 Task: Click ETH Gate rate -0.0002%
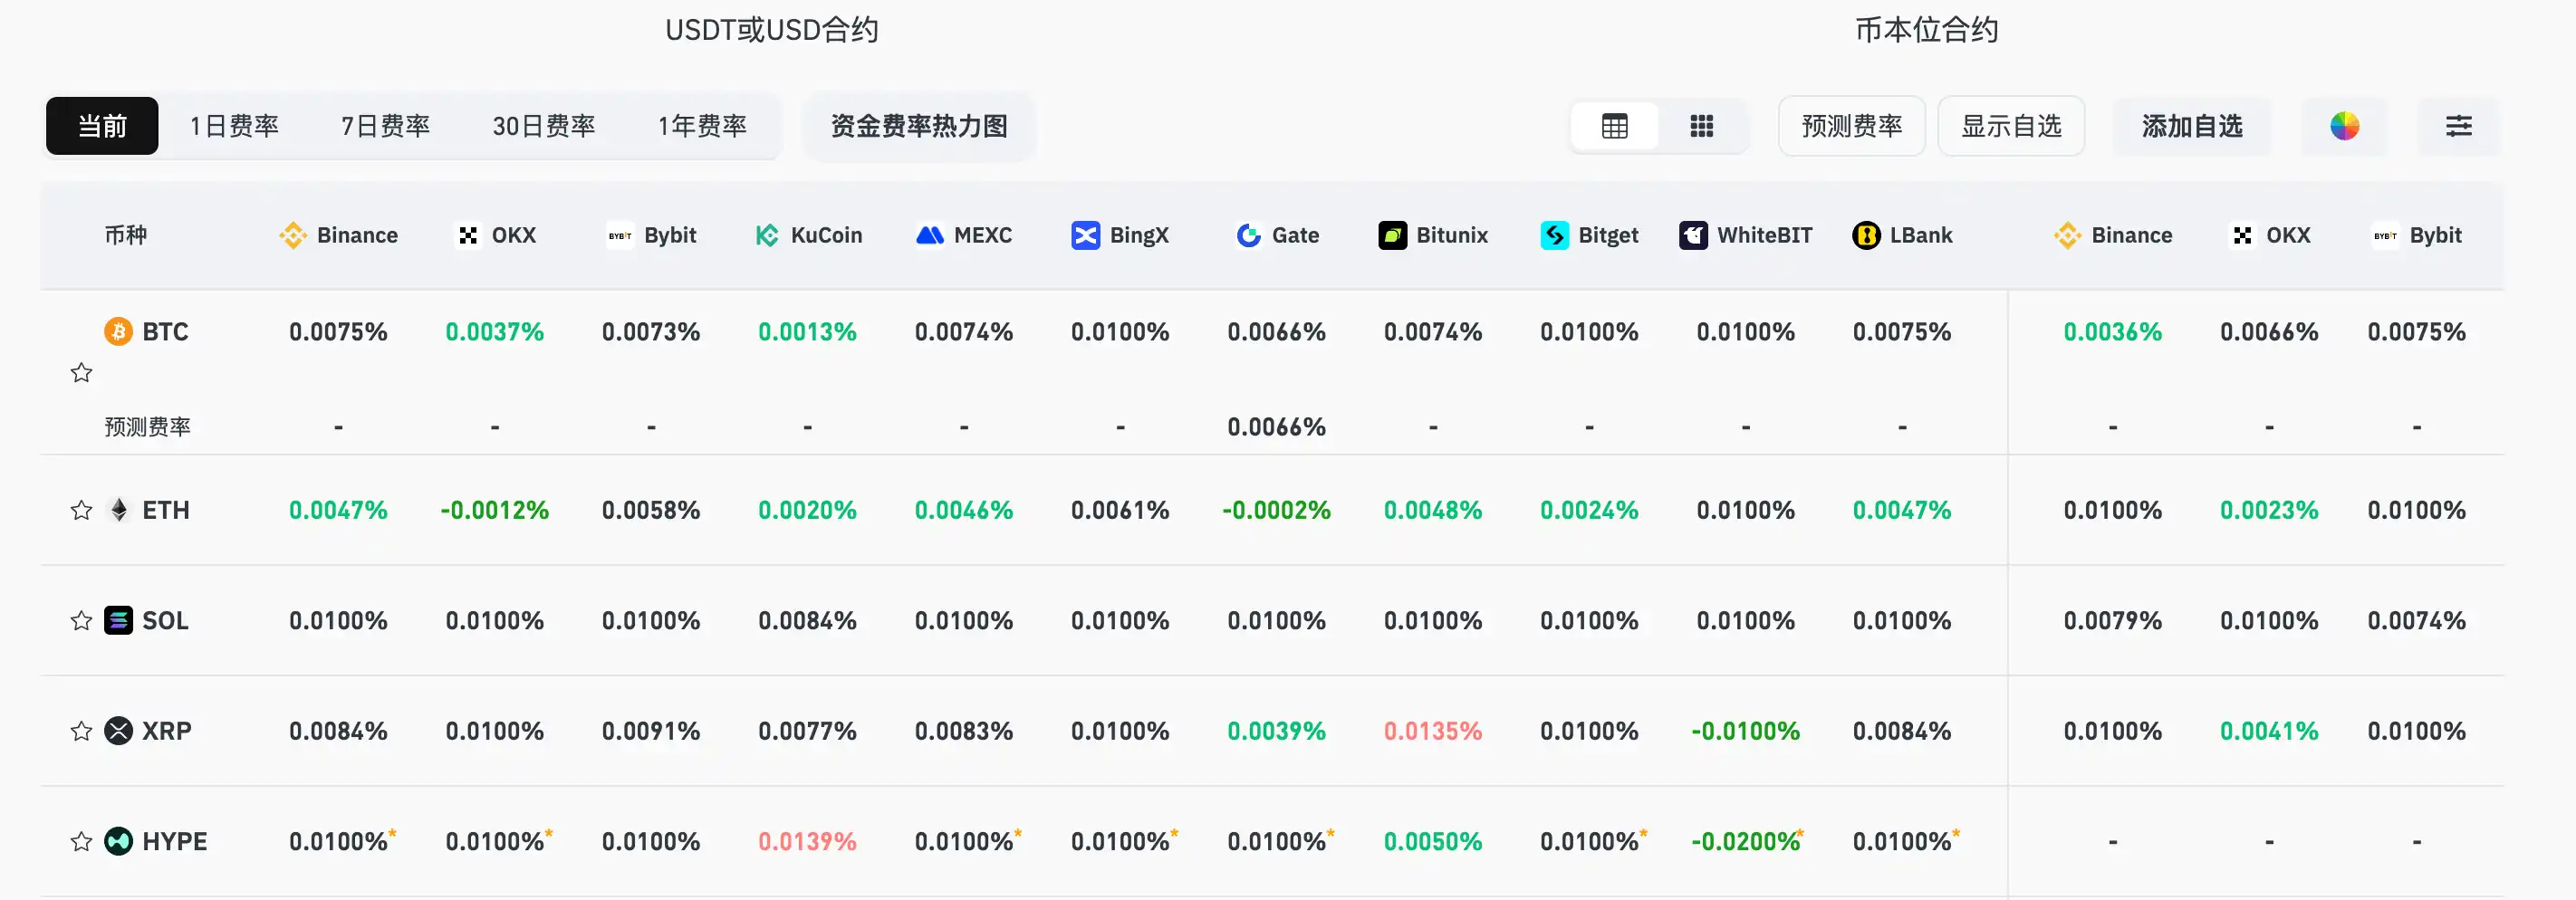[1276, 511]
